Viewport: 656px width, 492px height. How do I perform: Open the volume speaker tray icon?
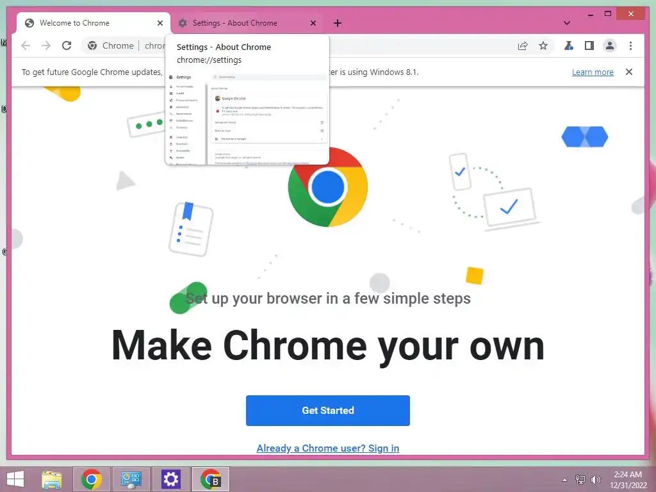click(x=595, y=479)
